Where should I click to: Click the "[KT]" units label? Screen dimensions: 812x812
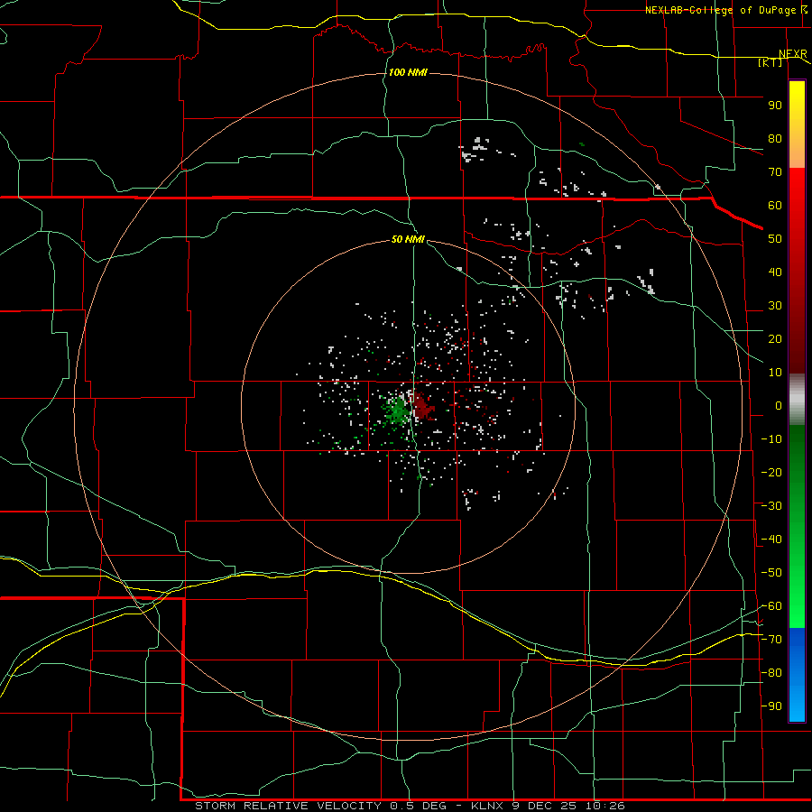(x=770, y=62)
